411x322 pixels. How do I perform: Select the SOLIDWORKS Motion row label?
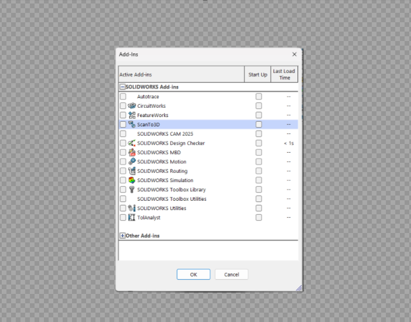click(x=162, y=162)
